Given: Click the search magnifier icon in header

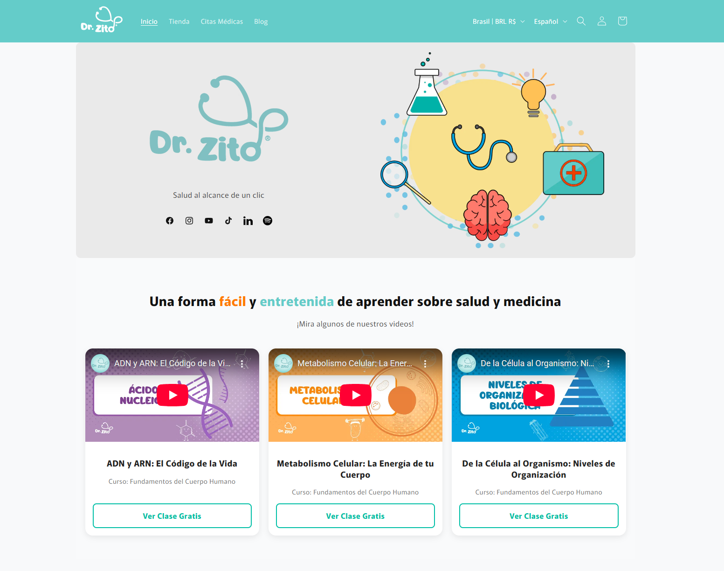Looking at the screenshot, I should [581, 21].
